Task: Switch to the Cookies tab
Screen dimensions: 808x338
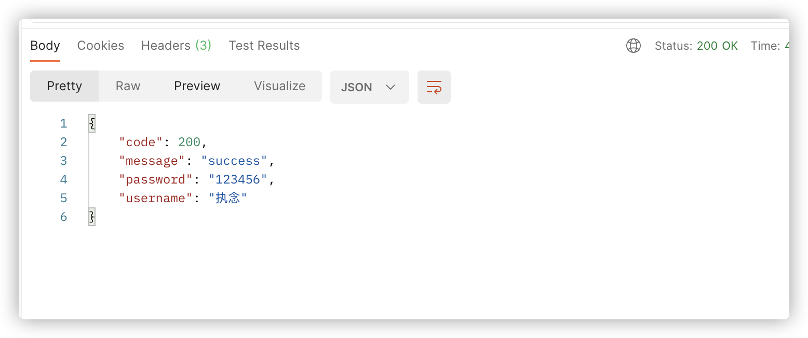Action: click(x=101, y=46)
